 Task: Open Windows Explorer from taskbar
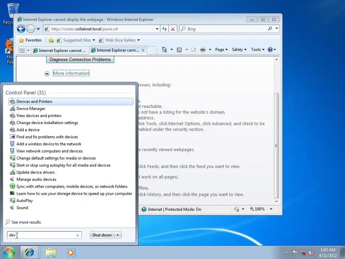pos(51,253)
